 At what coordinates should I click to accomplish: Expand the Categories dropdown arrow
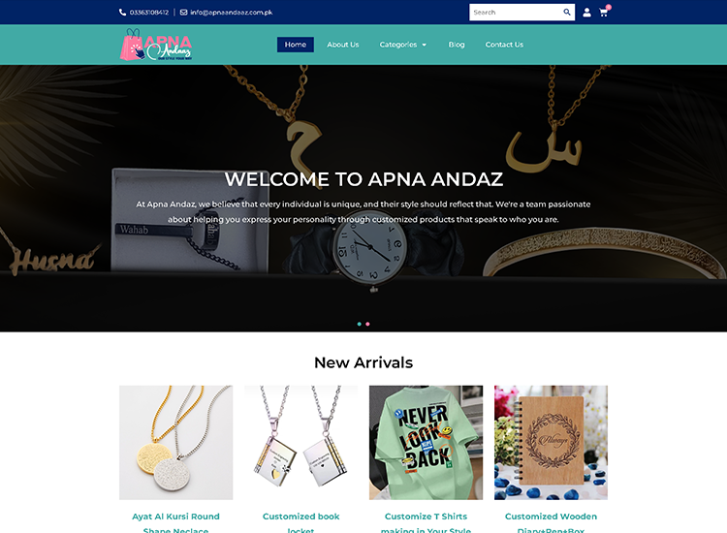(424, 45)
